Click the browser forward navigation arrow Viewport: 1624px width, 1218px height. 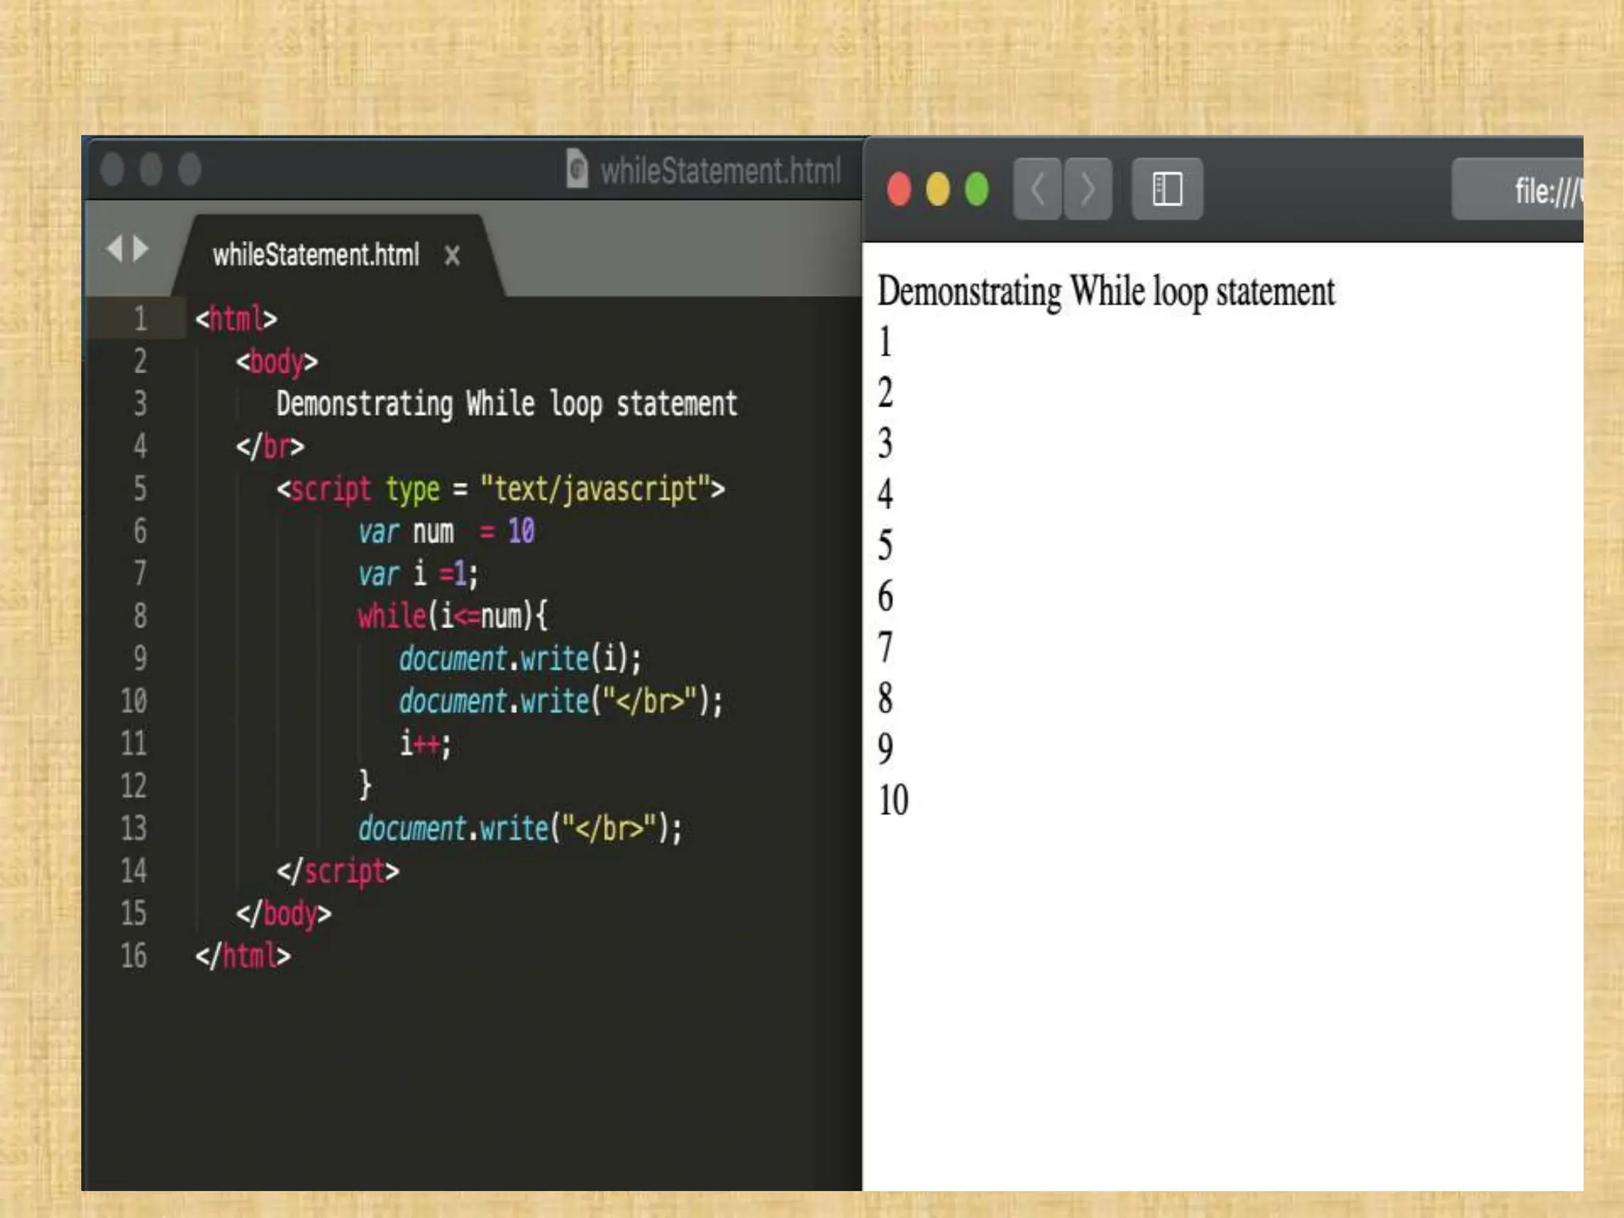(1087, 189)
